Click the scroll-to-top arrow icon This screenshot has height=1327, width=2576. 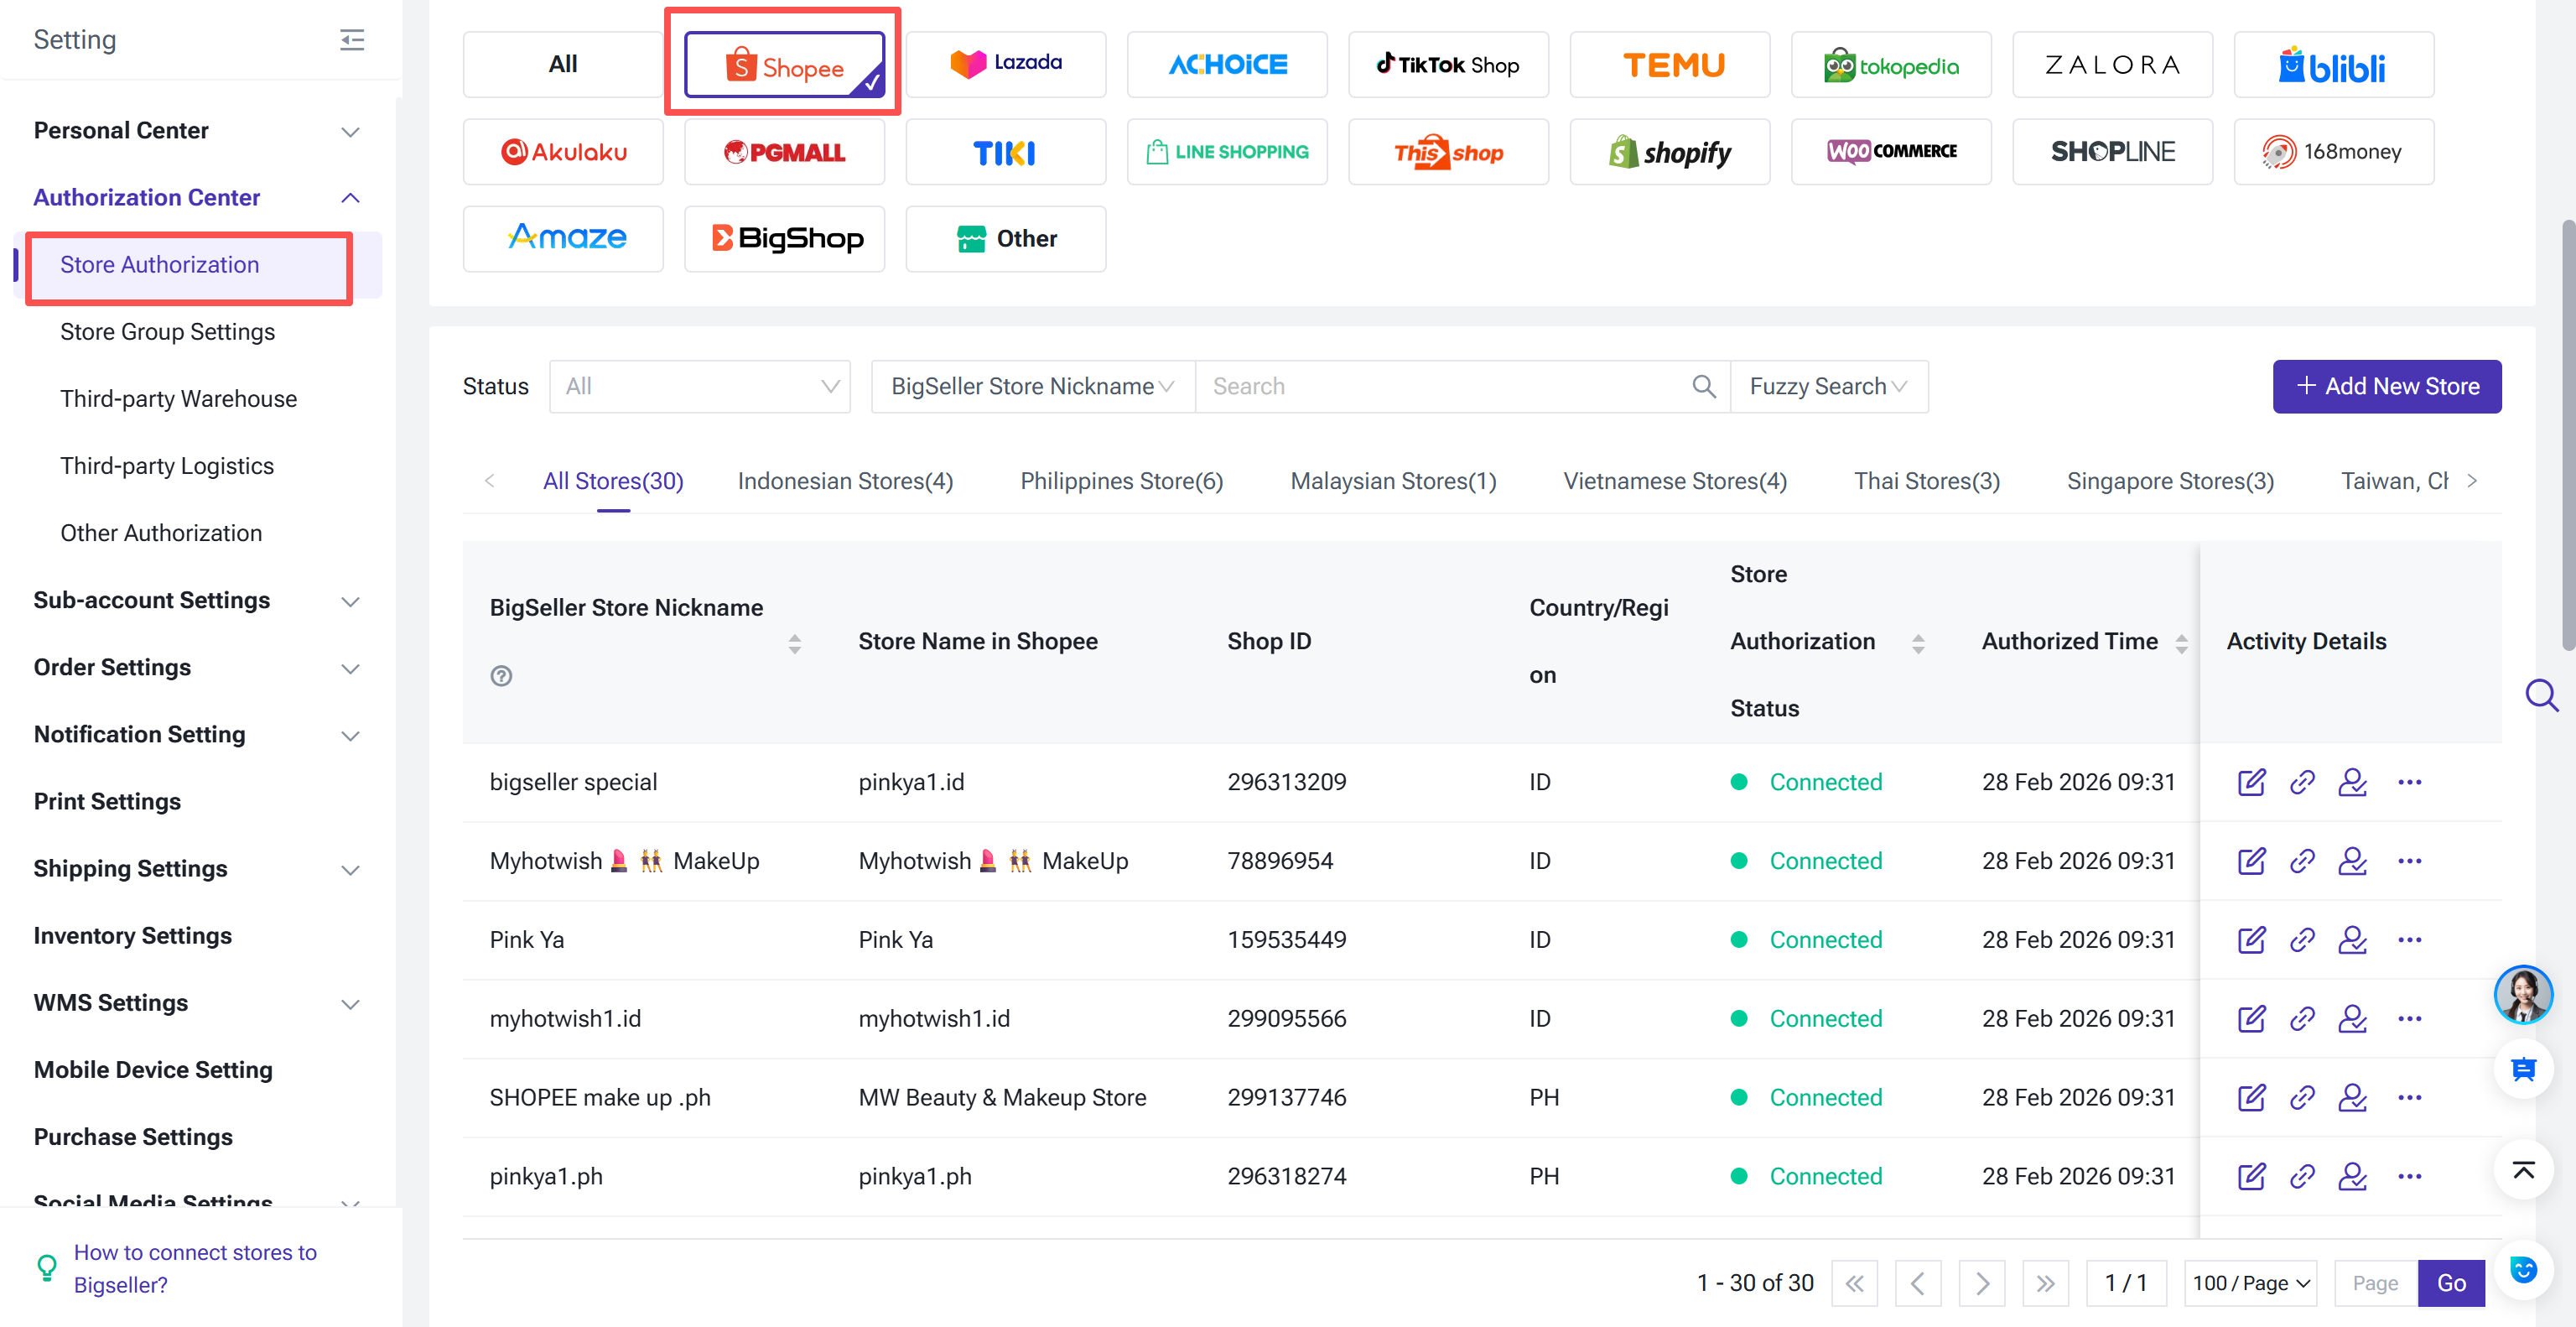point(2522,1170)
